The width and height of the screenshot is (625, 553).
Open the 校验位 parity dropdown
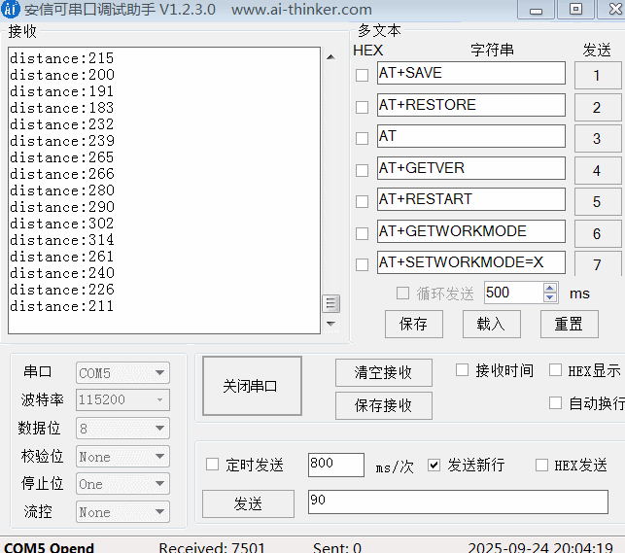click(122, 457)
